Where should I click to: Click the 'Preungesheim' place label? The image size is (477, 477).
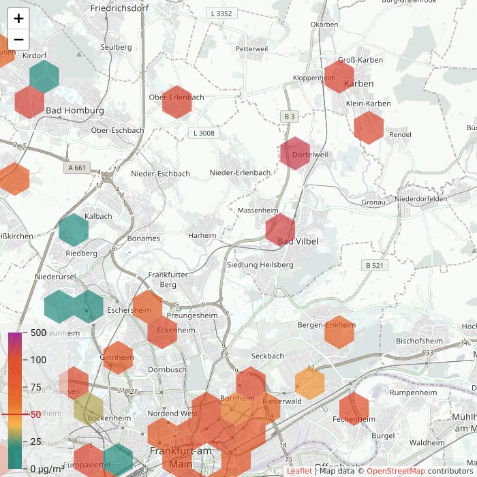(192, 316)
